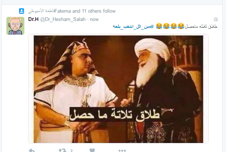Click the 'now' tweet timestamp

(94, 19)
